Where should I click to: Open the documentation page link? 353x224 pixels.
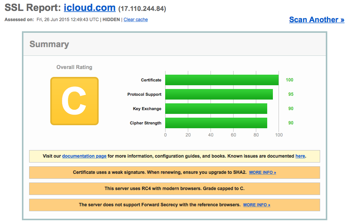tap(84, 156)
